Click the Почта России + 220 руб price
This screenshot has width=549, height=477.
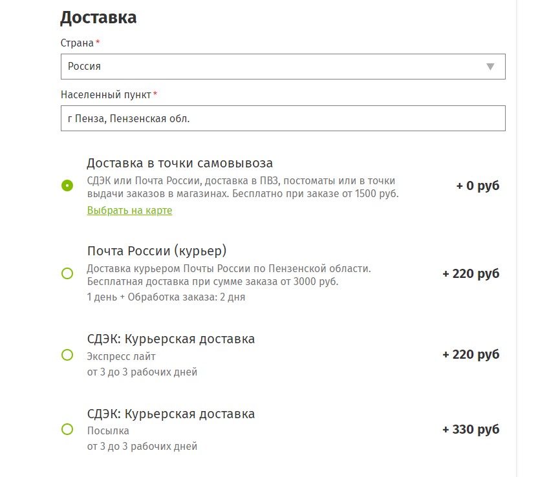tap(471, 273)
